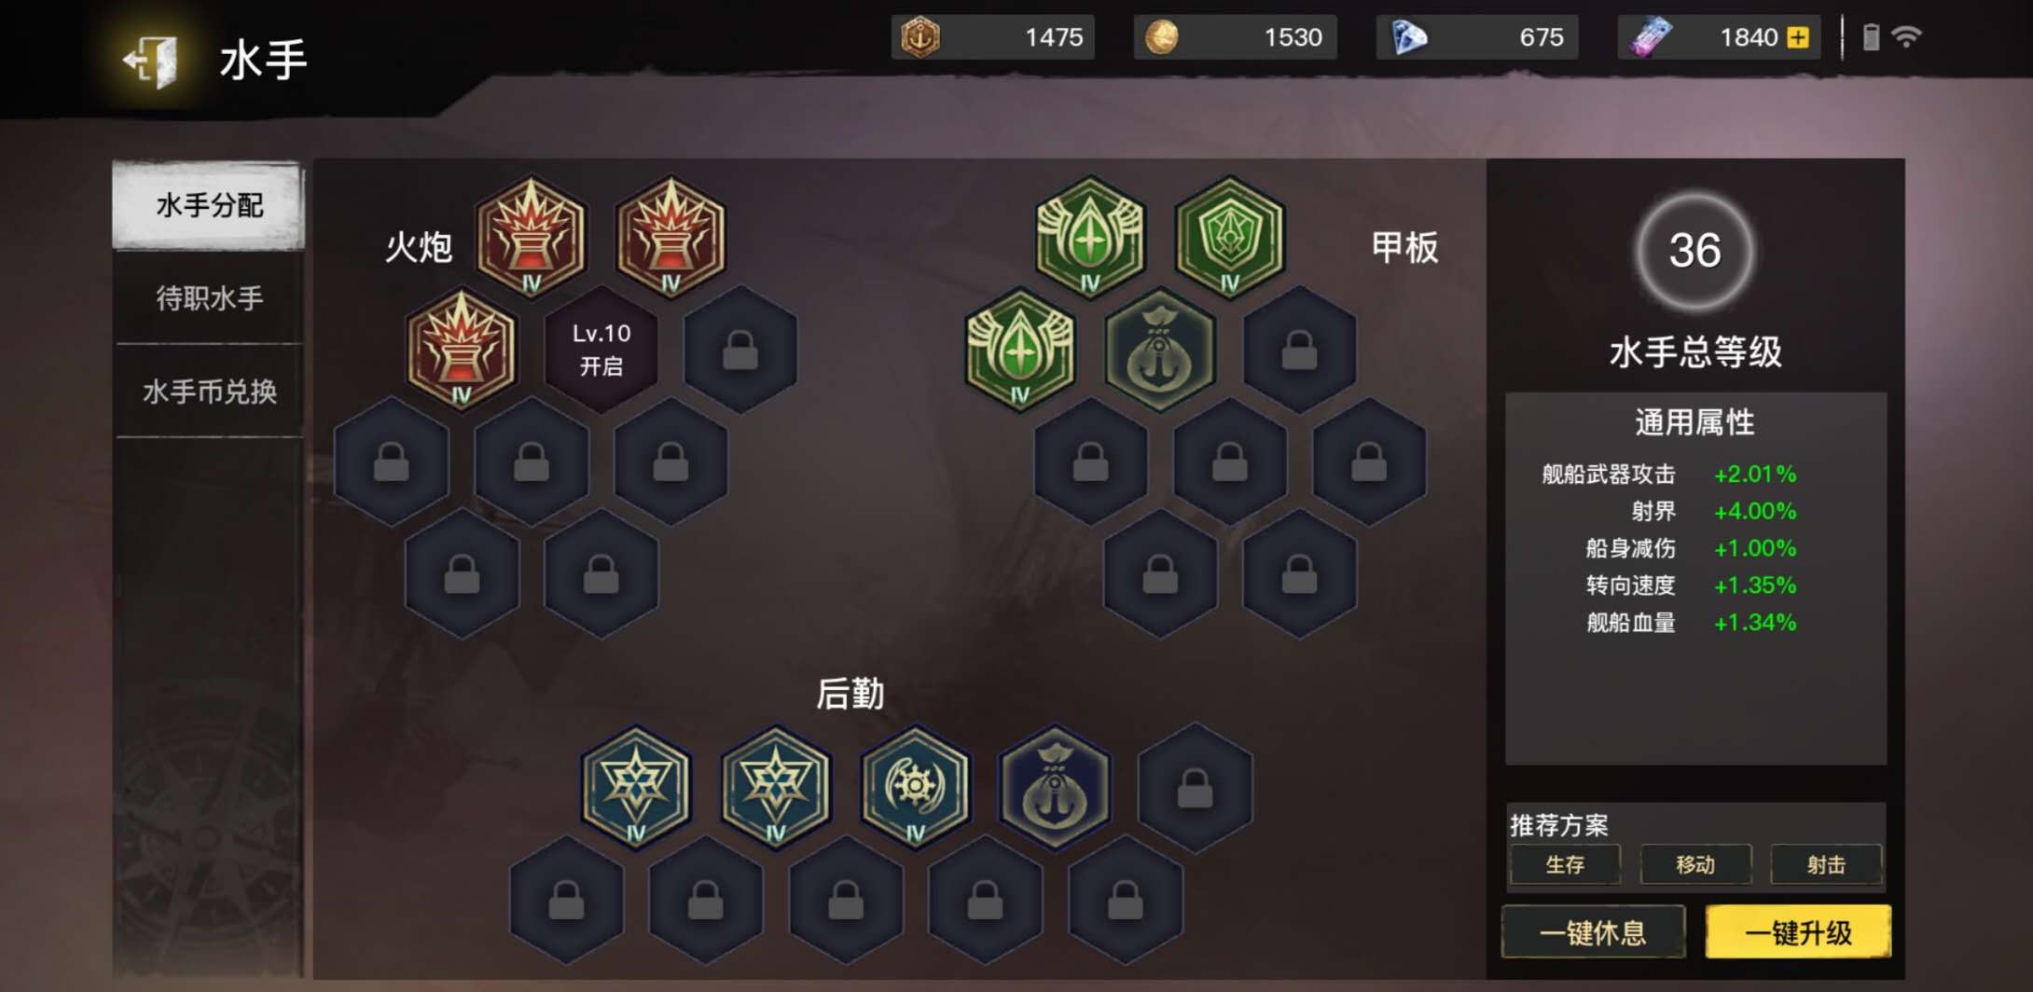Viewport: 2033px width, 992px height.
Task: Choose the 生存 recommended plan
Action: (1565, 865)
